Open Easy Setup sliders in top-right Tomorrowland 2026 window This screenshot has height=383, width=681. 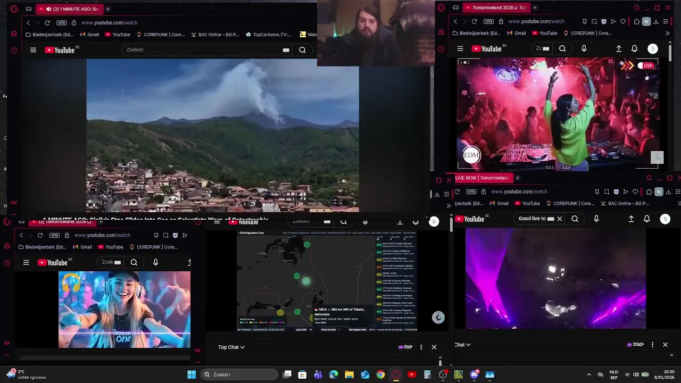[x=666, y=22]
